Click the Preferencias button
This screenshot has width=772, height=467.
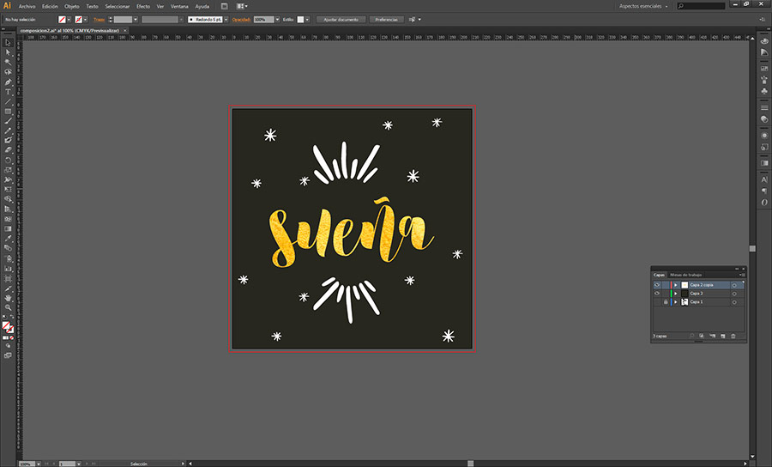pyautogui.click(x=386, y=19)
